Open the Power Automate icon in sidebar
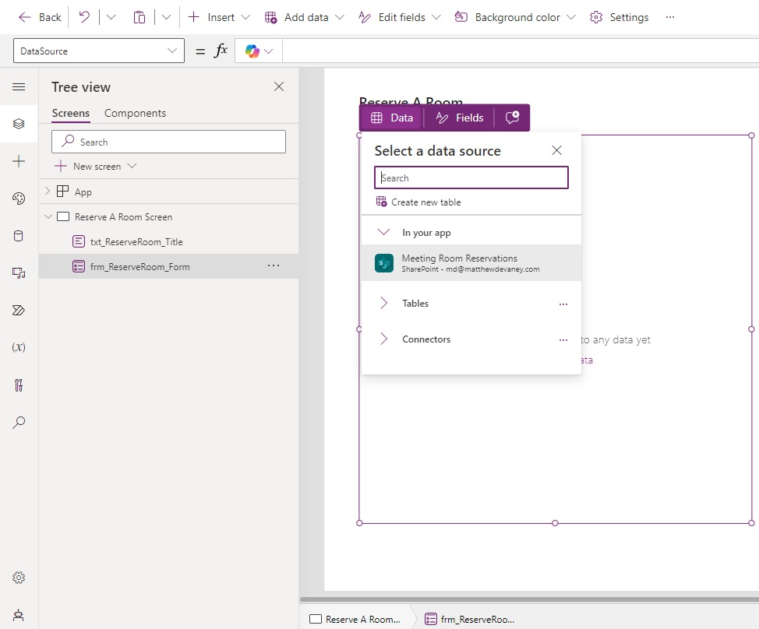This screenshot has width=759, height=629. click(x=19, y=311)
